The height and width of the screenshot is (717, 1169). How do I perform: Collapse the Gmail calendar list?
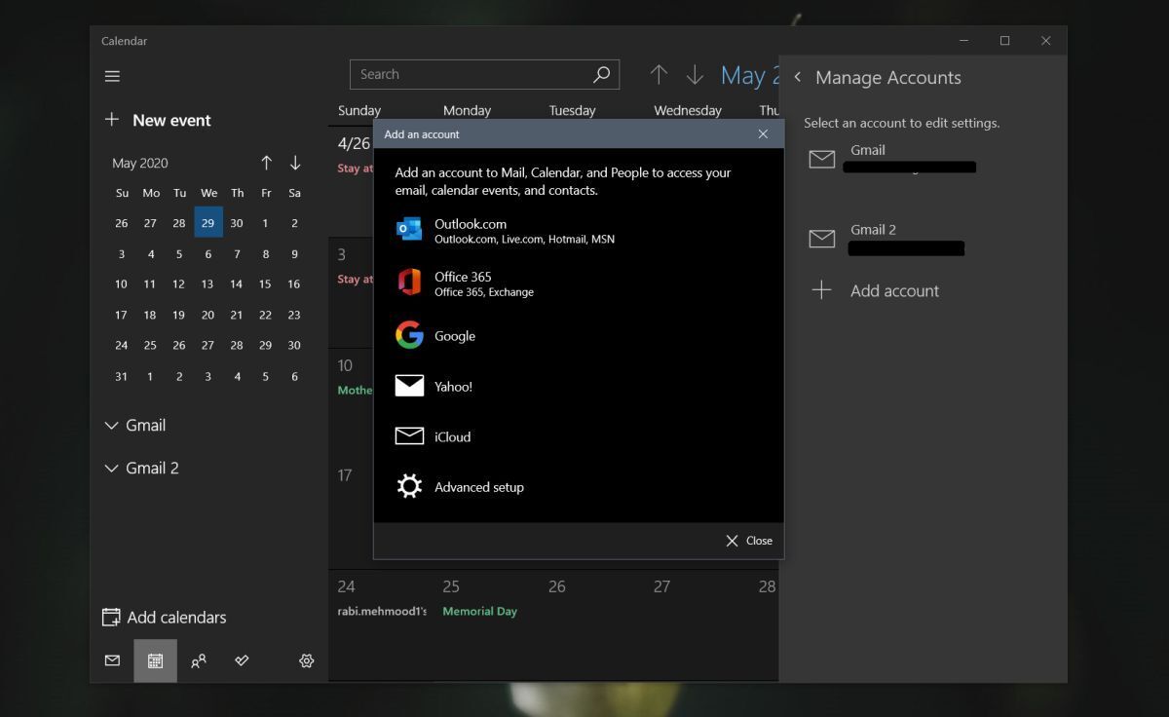click(x=111, y=425)
